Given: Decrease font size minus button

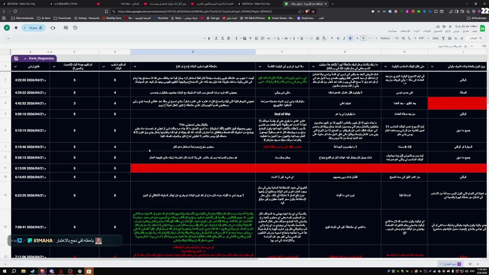Looking at the screenshot, I should 369,38.
